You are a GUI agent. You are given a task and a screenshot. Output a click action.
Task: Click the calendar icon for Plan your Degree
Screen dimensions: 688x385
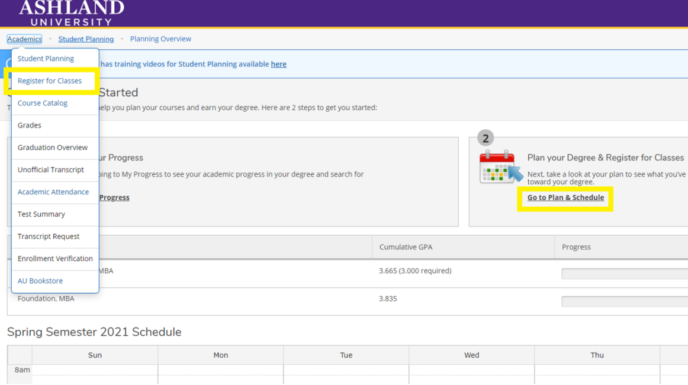pyautogui.click(x=500, y=166)
